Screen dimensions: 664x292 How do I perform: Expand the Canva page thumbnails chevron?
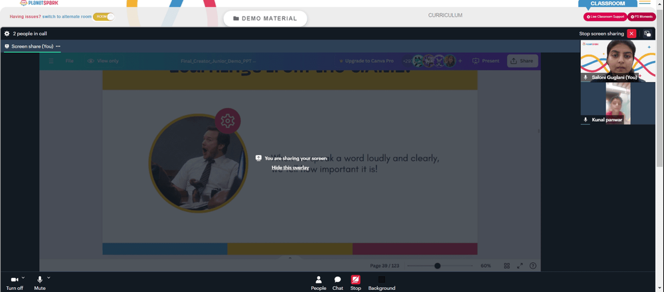[290, 258]
